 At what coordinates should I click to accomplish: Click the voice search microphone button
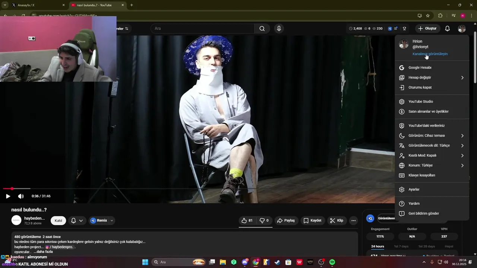point(279,29)
